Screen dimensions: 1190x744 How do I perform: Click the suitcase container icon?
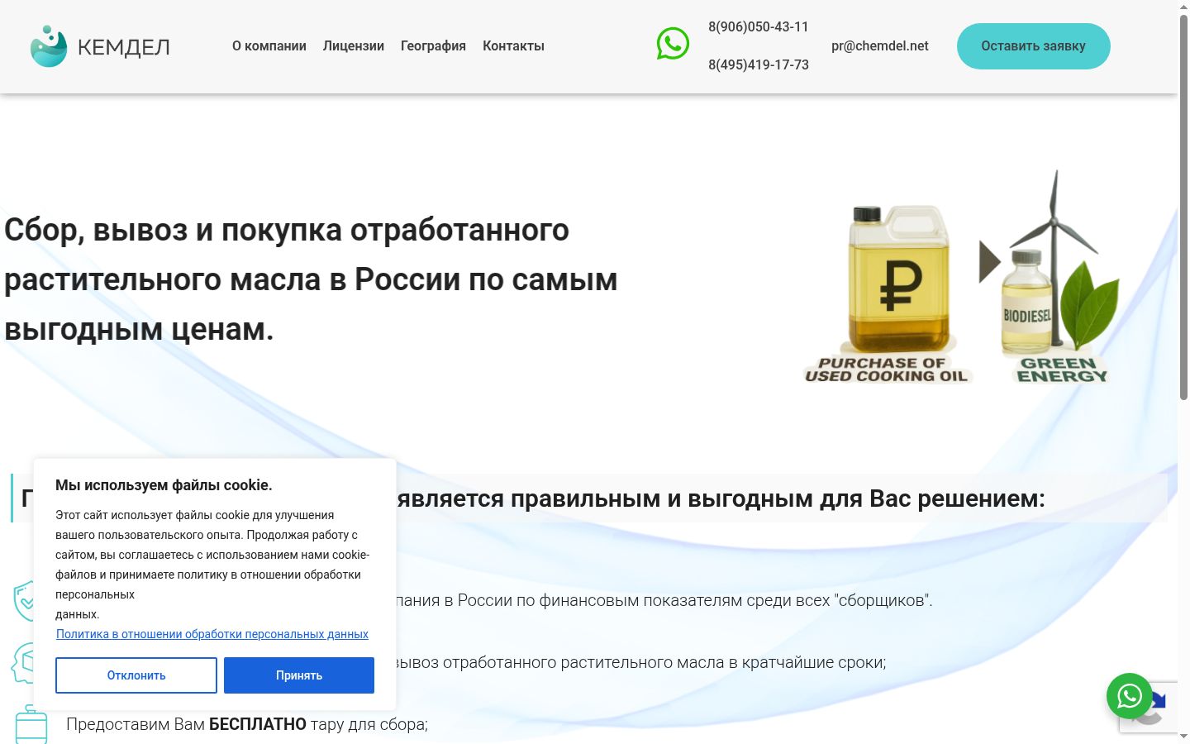[31, 724]
